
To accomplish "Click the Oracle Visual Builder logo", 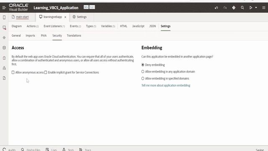I will point(18,8).
